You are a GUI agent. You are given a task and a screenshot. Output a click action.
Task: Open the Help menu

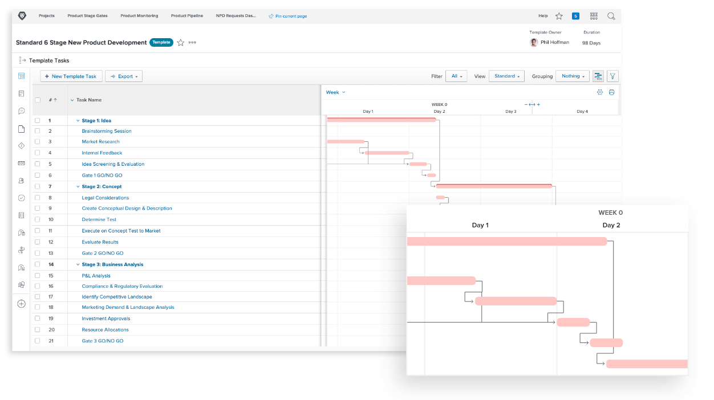pyautogui.click(x=543, y=16)
